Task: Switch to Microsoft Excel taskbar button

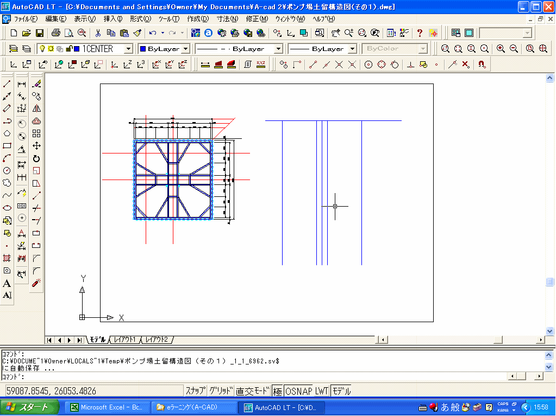Action: 107,407
